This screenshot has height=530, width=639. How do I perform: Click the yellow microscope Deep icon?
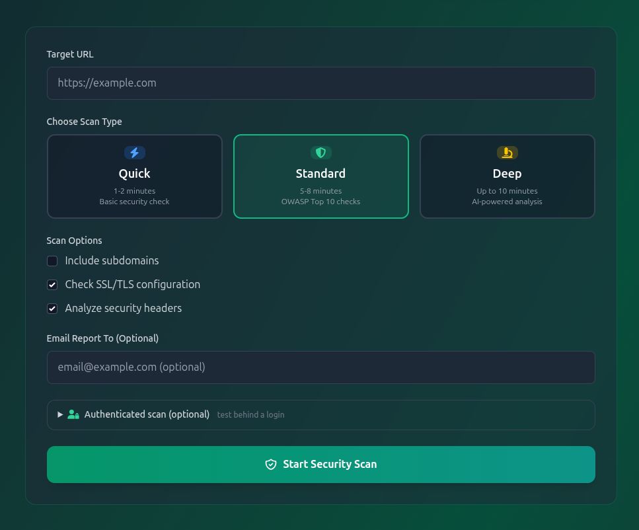507,153
